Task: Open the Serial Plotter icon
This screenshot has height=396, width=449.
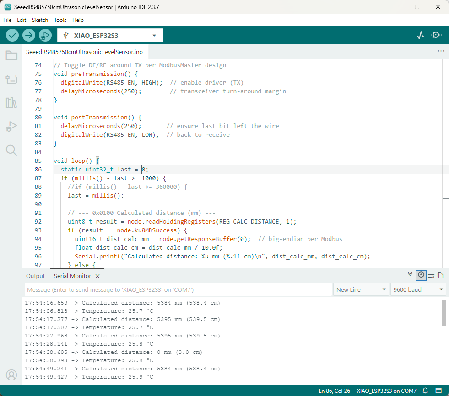Action: coord(420,35)
